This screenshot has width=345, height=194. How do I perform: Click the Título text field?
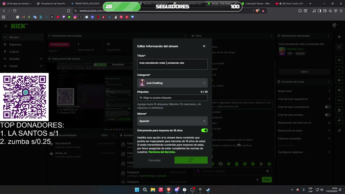(x=172, y=64)
